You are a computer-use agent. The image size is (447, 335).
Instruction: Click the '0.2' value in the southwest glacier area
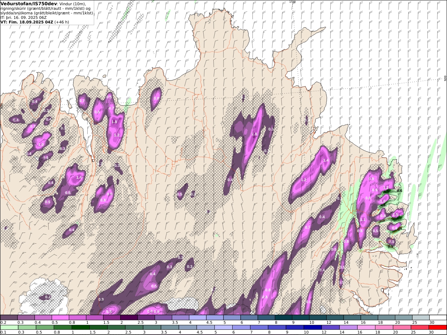click(48, 297)
